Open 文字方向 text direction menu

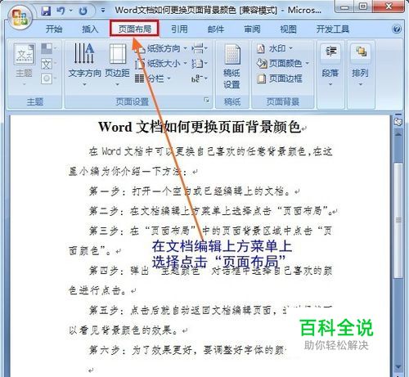coord(84,64)
